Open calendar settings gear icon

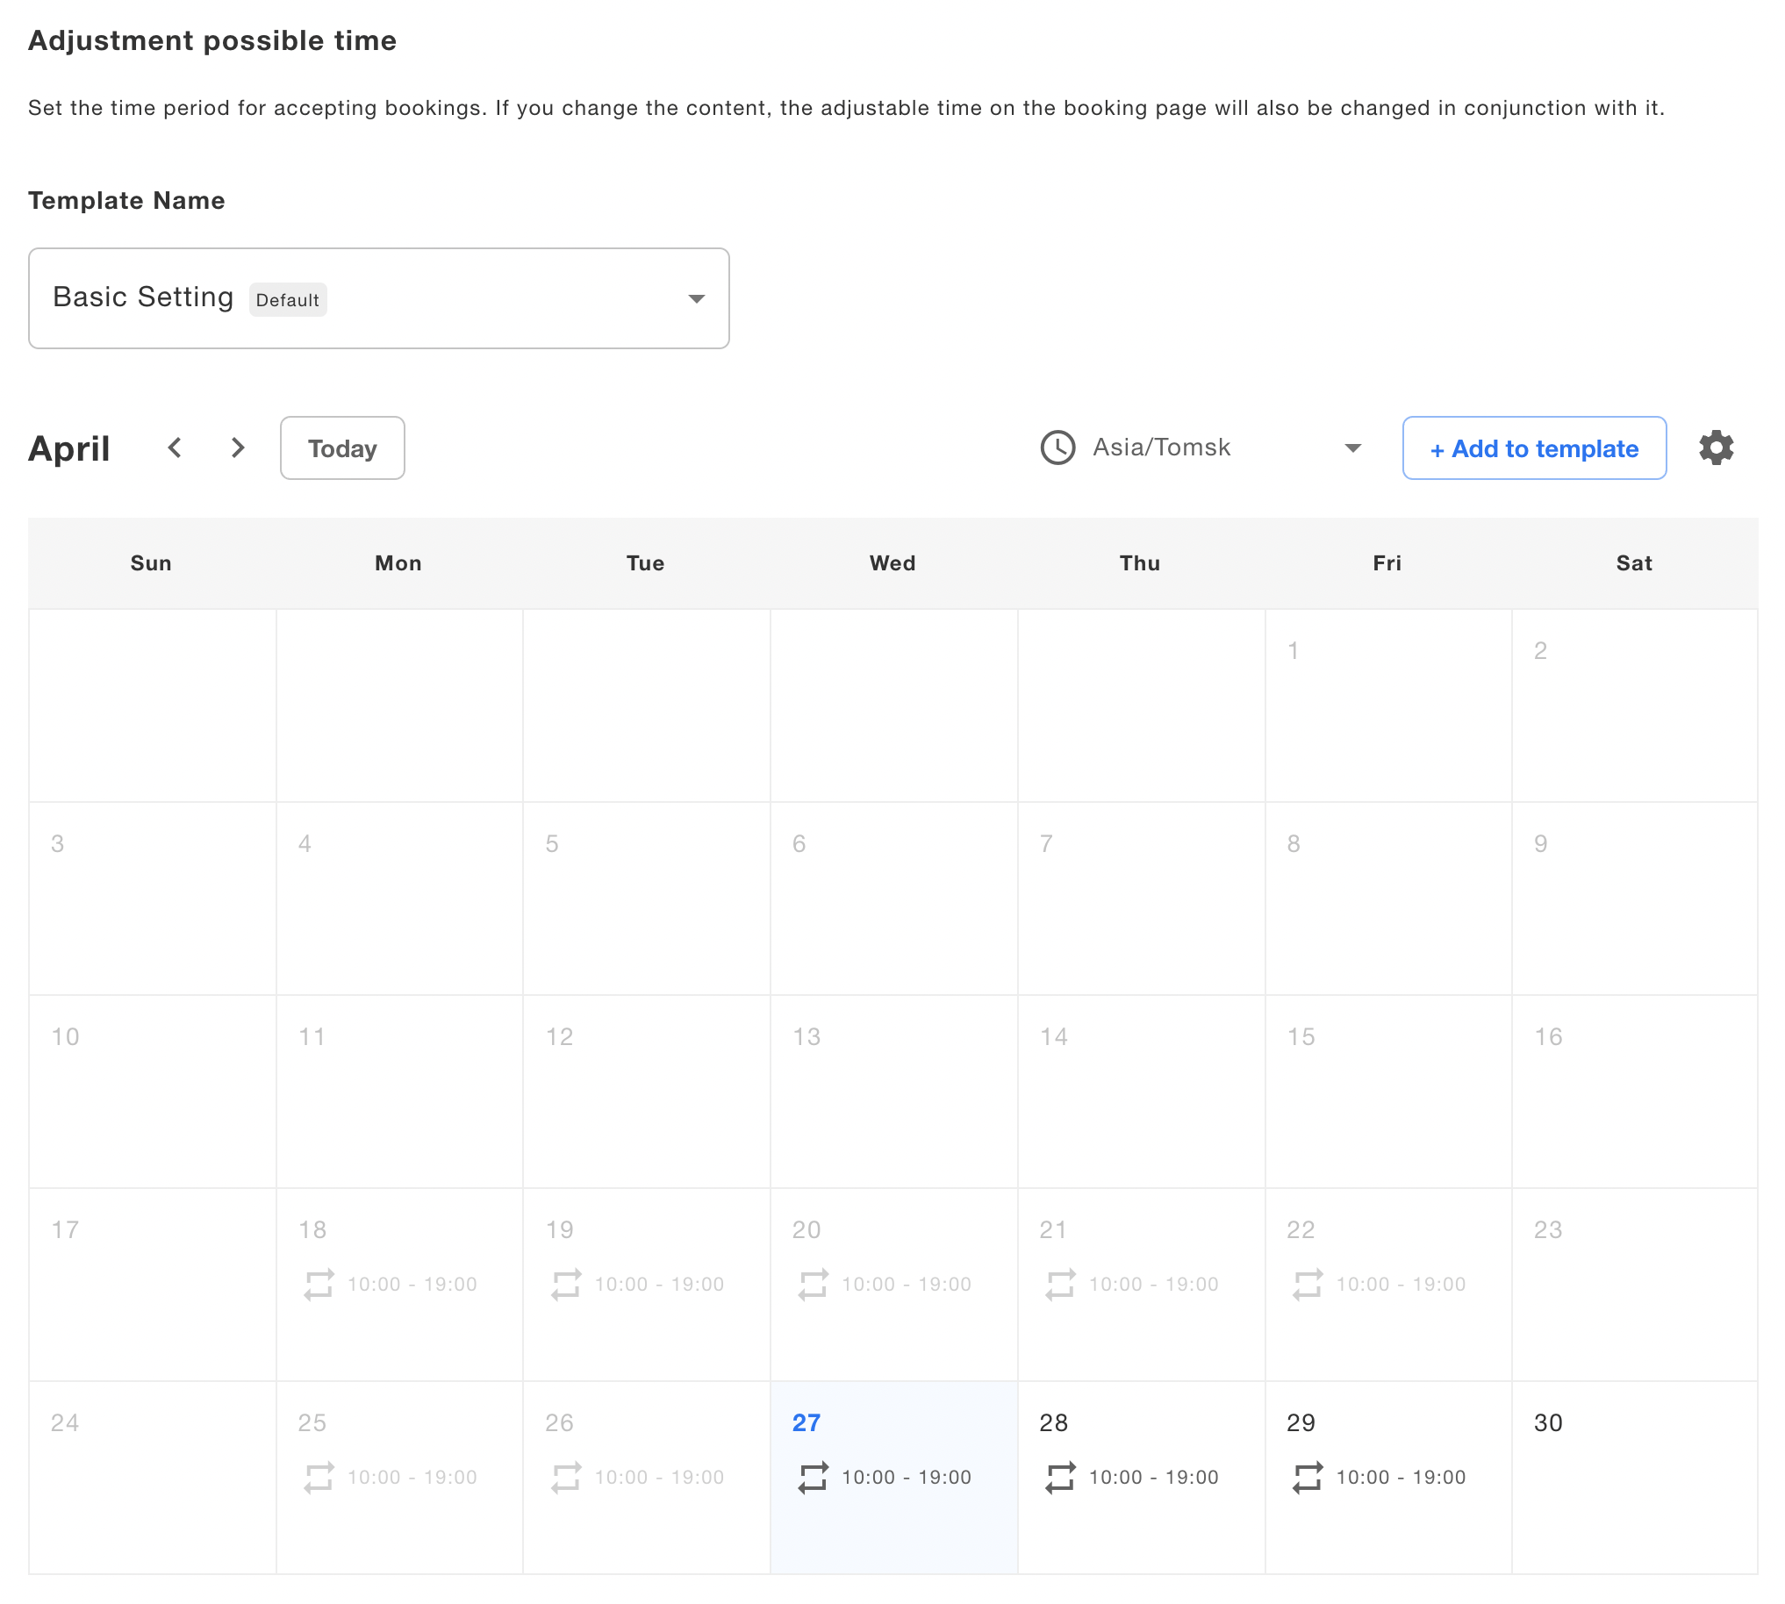click(x=1716, y=448)
